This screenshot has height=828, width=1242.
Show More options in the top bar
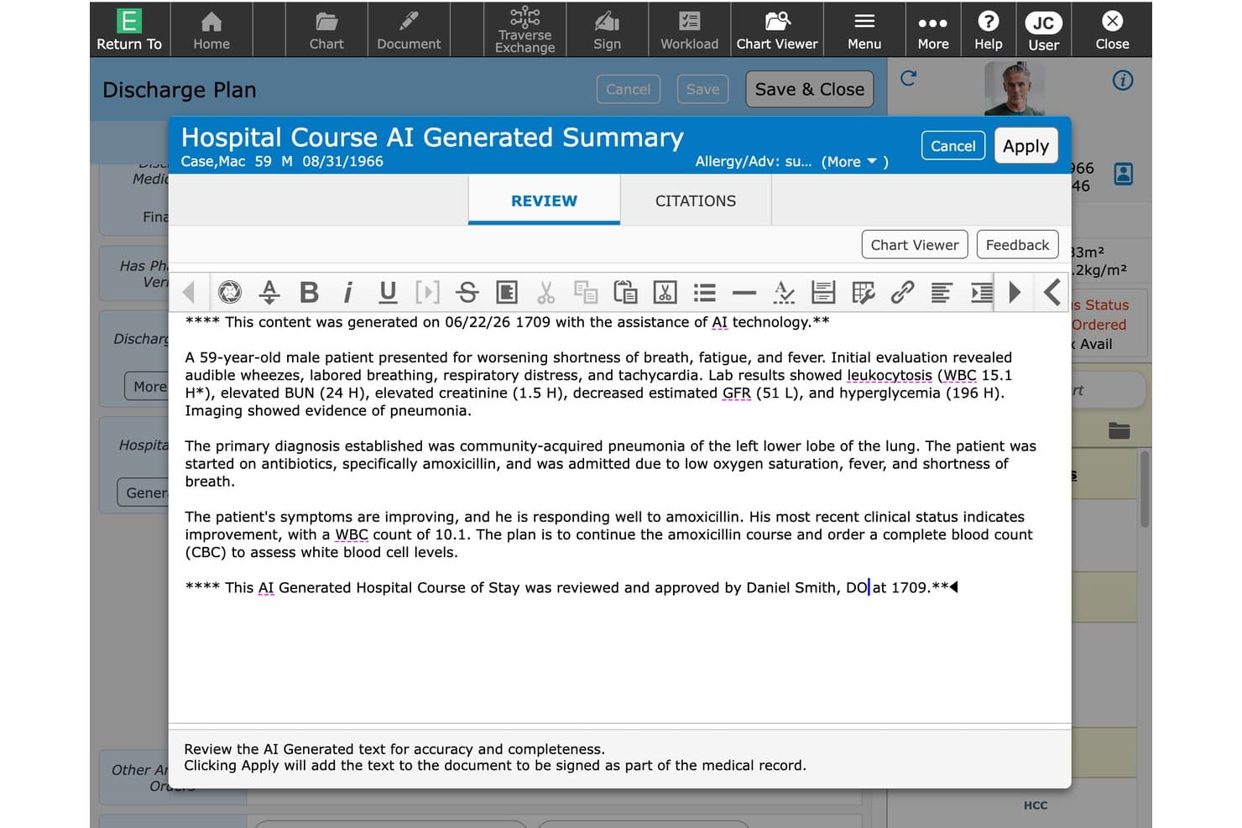coord(933,30)
